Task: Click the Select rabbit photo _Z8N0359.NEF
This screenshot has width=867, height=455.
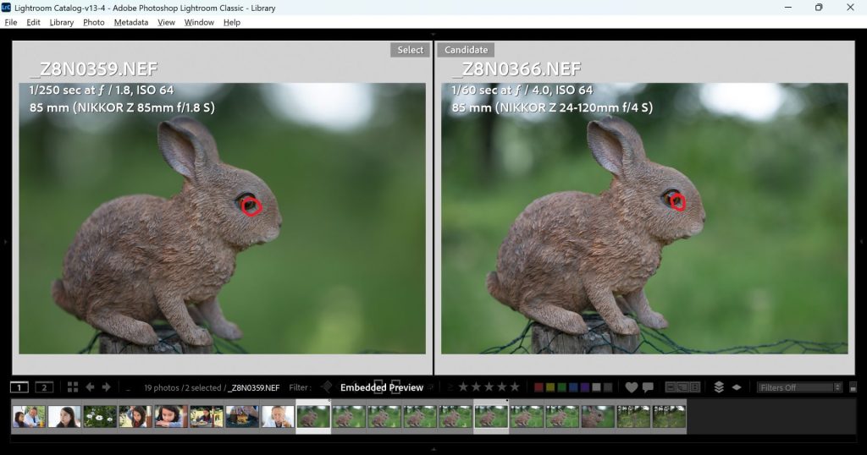Action: (x=223, y=218)
